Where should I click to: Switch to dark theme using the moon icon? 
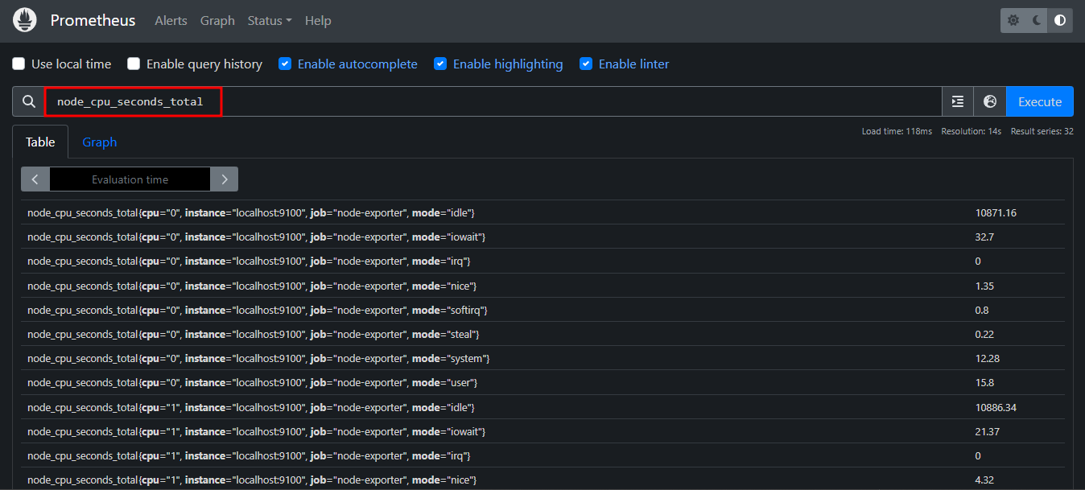[1036, 19]
